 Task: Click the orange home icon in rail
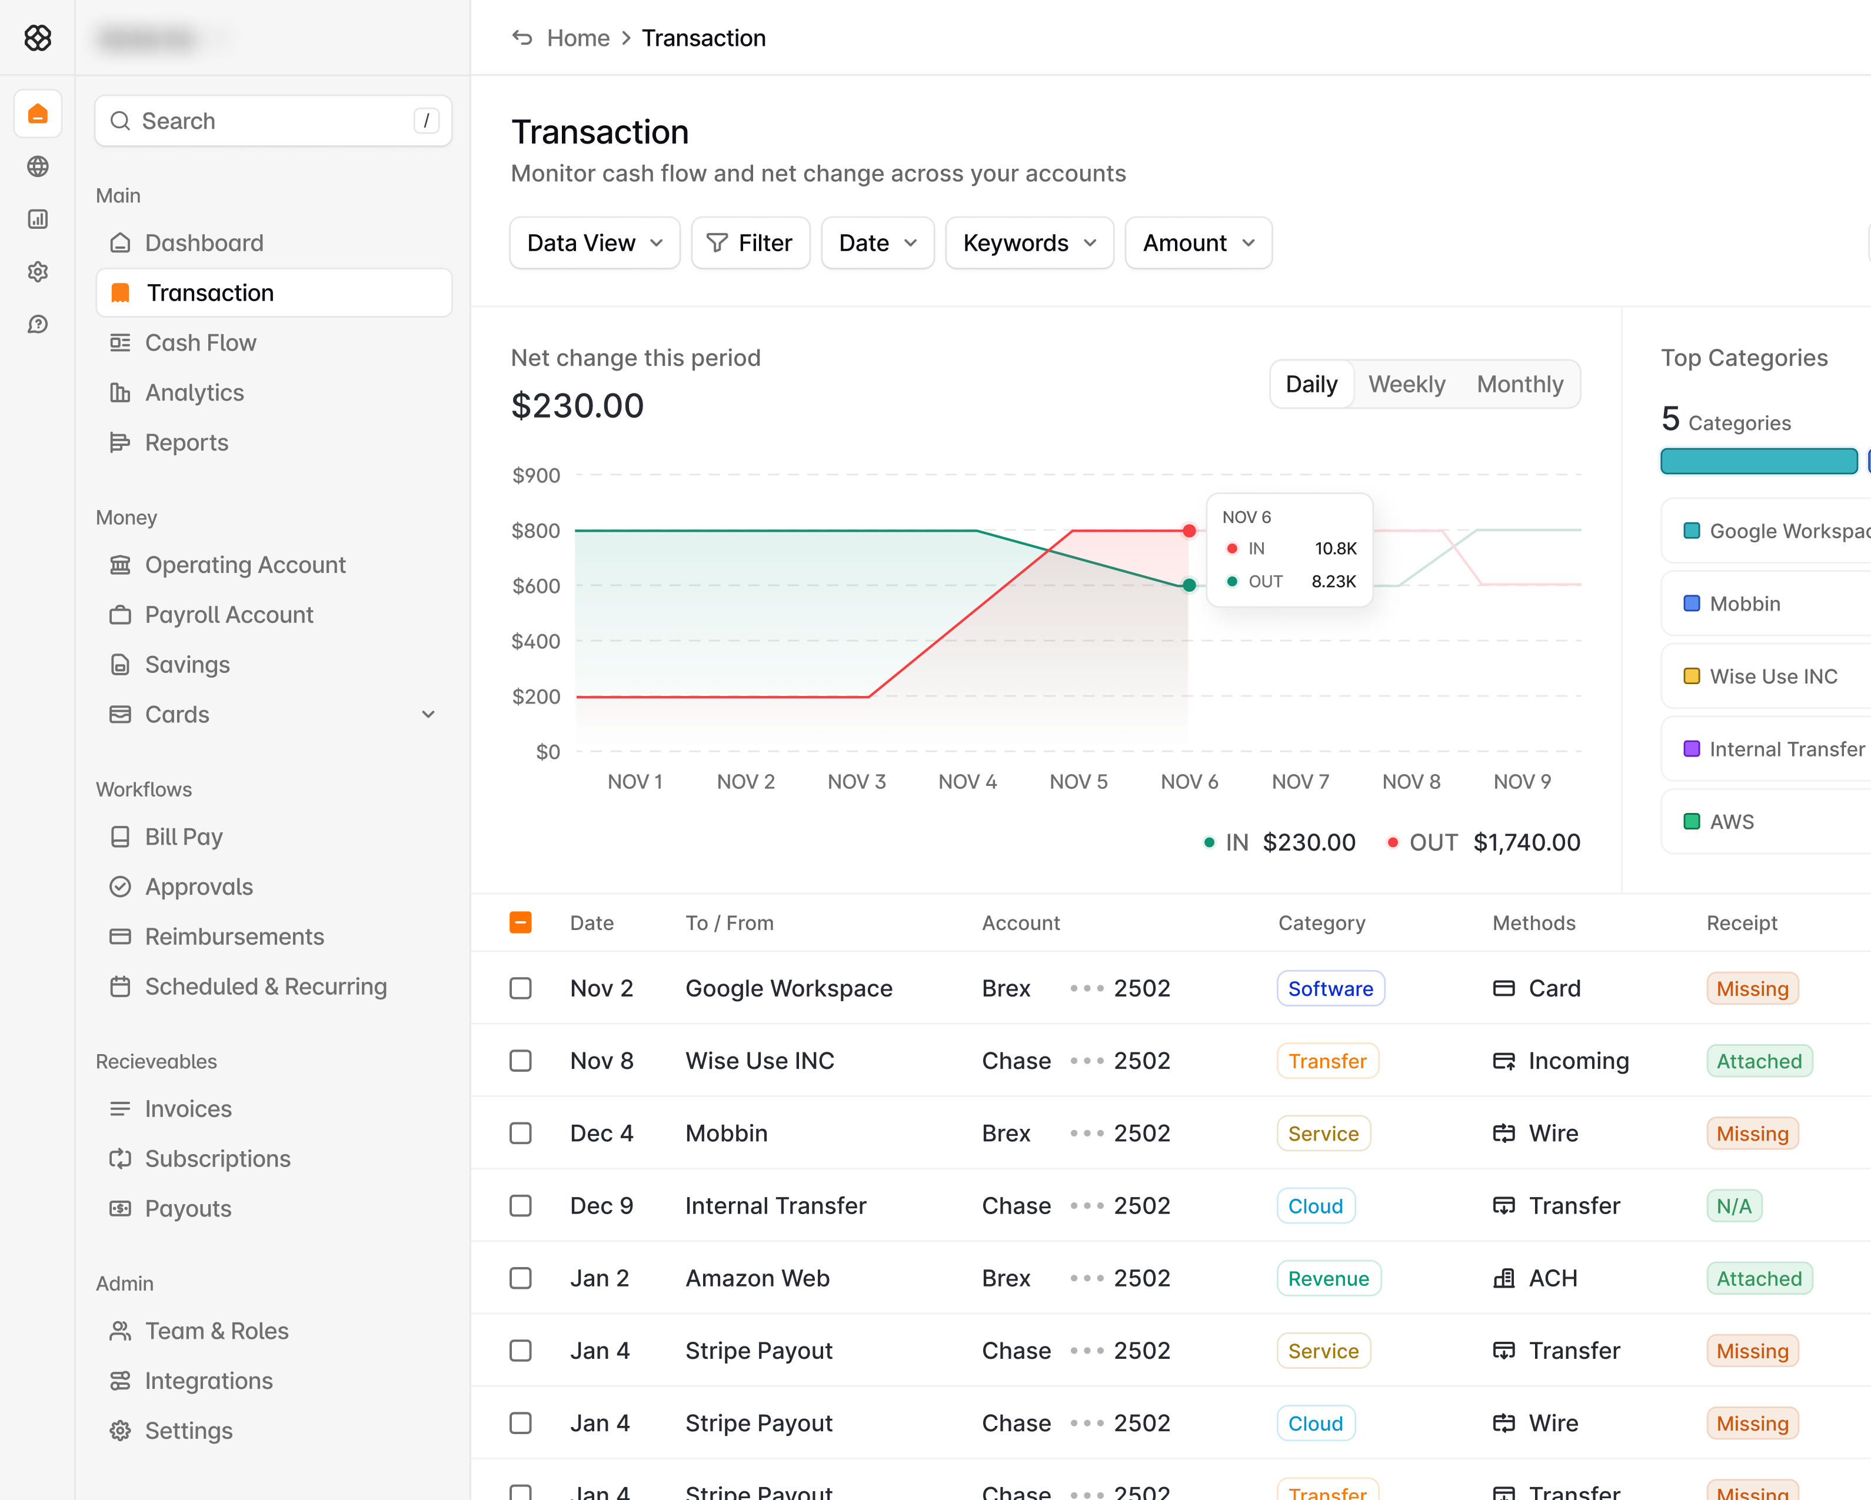point(37,114)
